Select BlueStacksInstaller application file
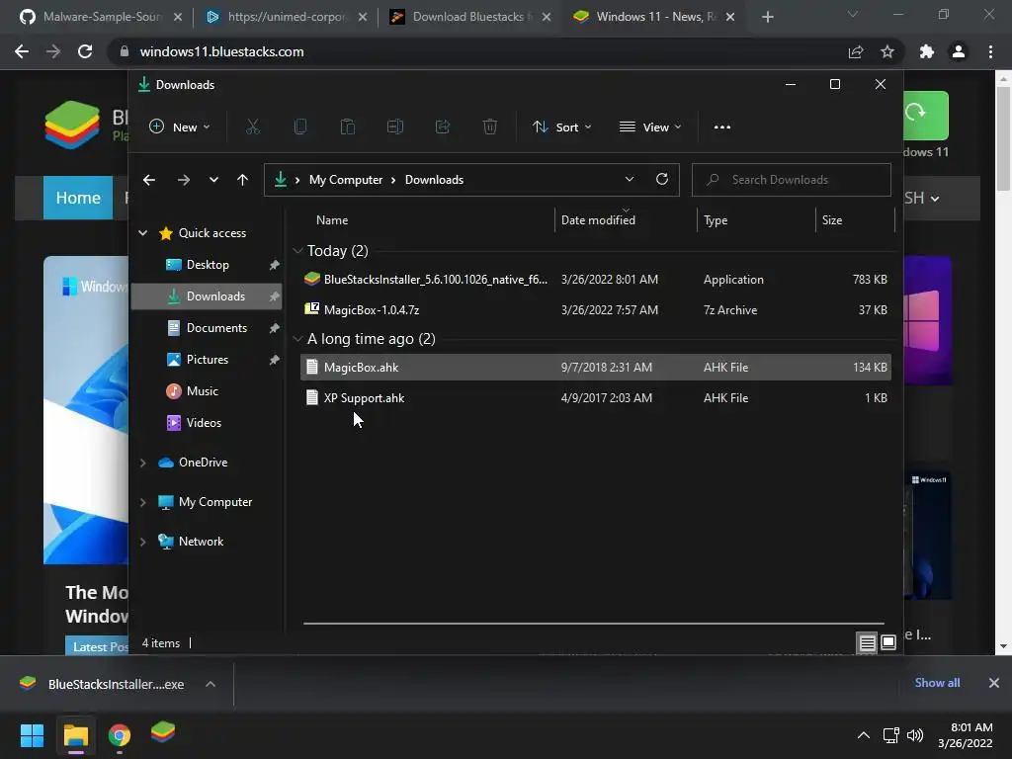This screenshot has width=1012, height=759. coord(596,280)
